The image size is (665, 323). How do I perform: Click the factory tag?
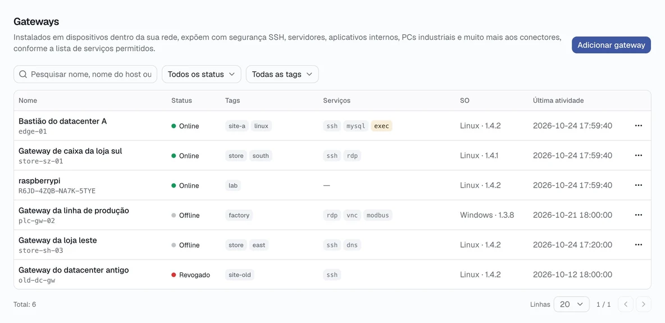tap(239, 215)
